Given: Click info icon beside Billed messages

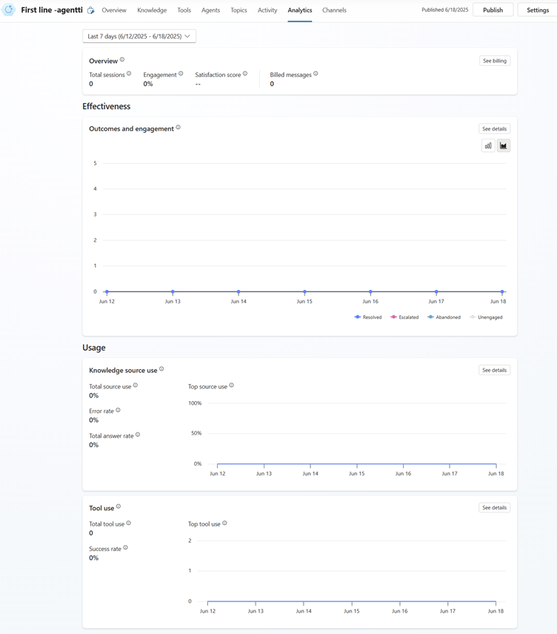Looking at the screenshot, I should pos(316,74).
